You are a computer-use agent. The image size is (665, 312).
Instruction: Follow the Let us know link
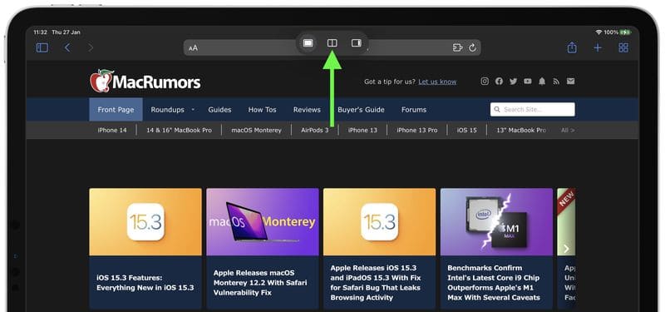(437, 82)
